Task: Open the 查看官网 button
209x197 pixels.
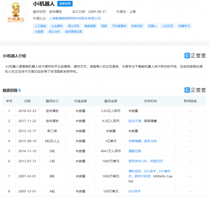Action: click(65, 4)
